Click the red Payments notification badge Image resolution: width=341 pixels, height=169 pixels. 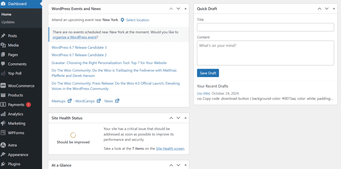click(28, 105)
